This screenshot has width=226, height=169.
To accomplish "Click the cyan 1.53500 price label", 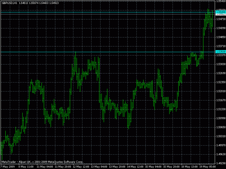I will click(x=221, y=52).
